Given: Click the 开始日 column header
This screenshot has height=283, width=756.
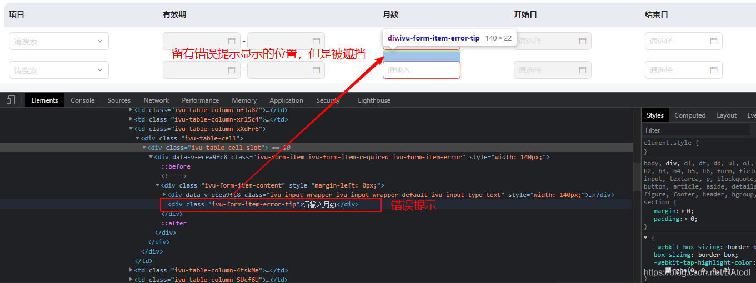Looking at the screenshot, I should click(525, 14).
